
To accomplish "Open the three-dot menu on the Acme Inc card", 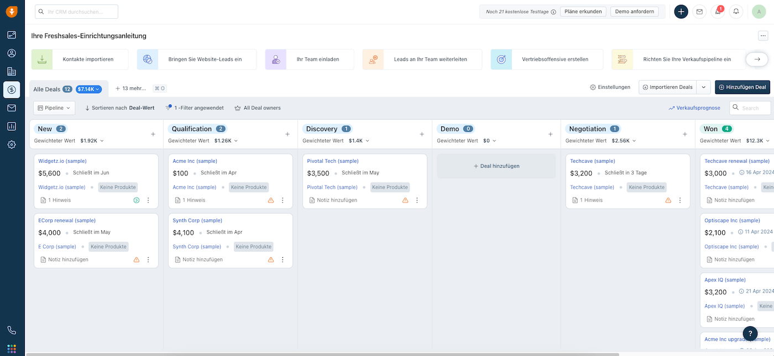I will click(x=283, y=200).
